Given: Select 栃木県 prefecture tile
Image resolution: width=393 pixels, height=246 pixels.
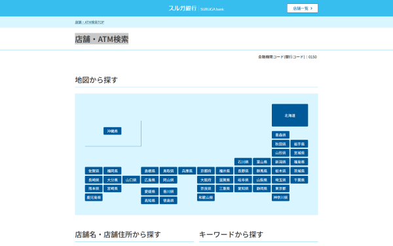Looking at the screenshot, I should 280,171.
